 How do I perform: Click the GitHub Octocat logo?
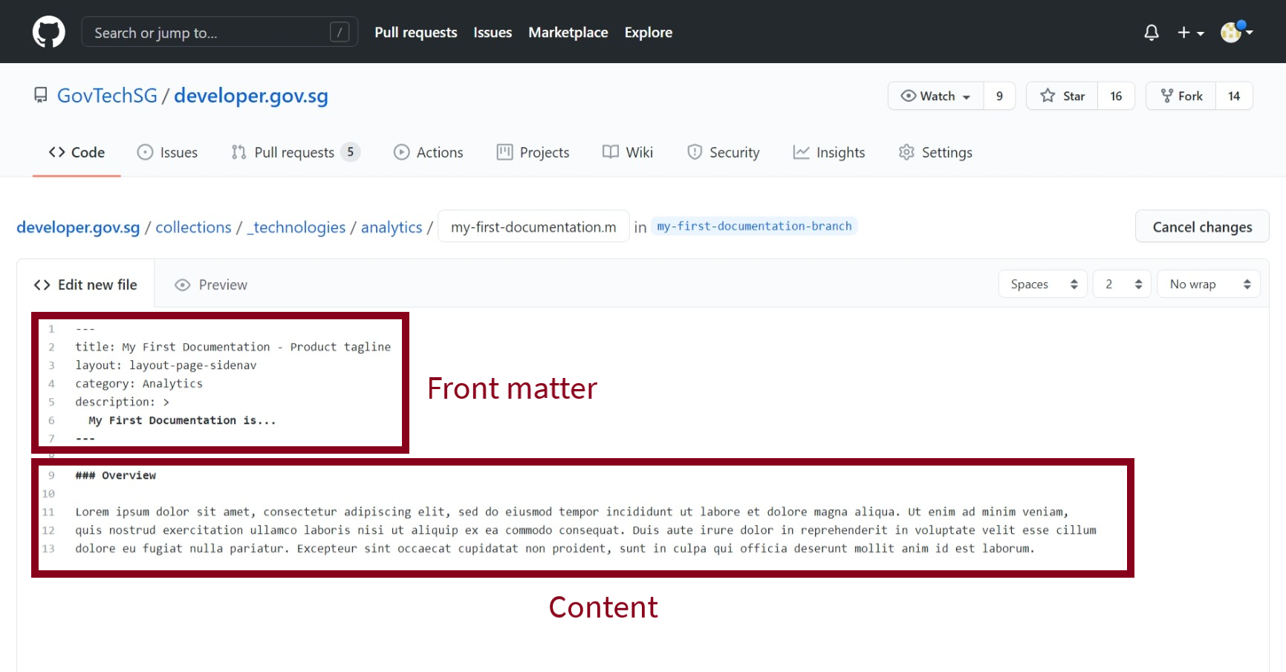pos(48,31)
